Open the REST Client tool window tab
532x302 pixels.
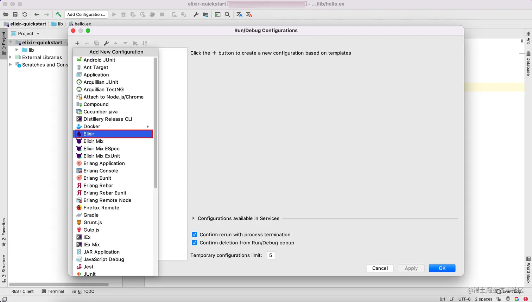[22, 291]
